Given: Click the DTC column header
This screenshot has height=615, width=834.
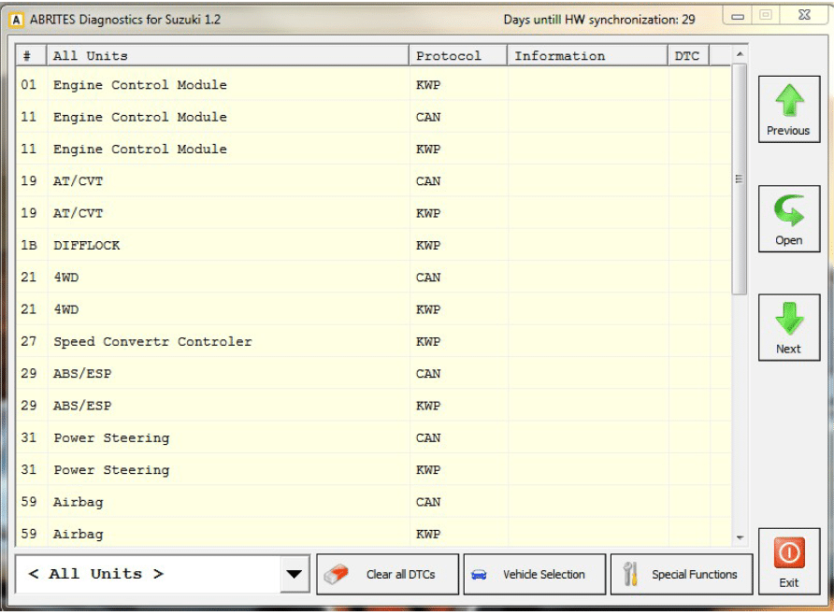Looking at the screenshot, I should 687,56.
